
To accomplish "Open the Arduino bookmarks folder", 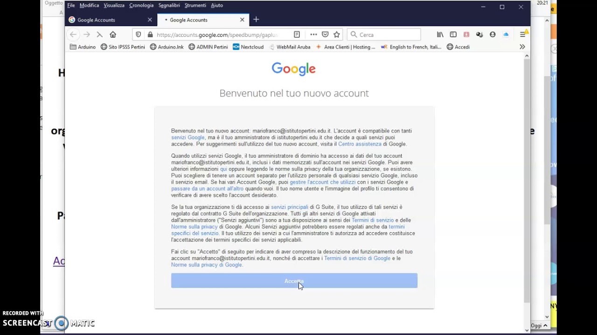I will click(x=83, y=47).
